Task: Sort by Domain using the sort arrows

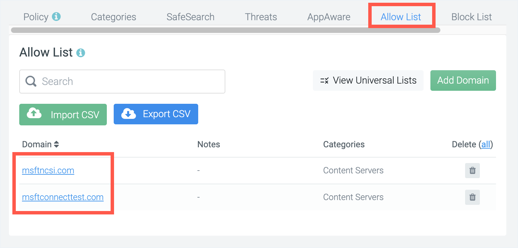Action: point(56,145)
